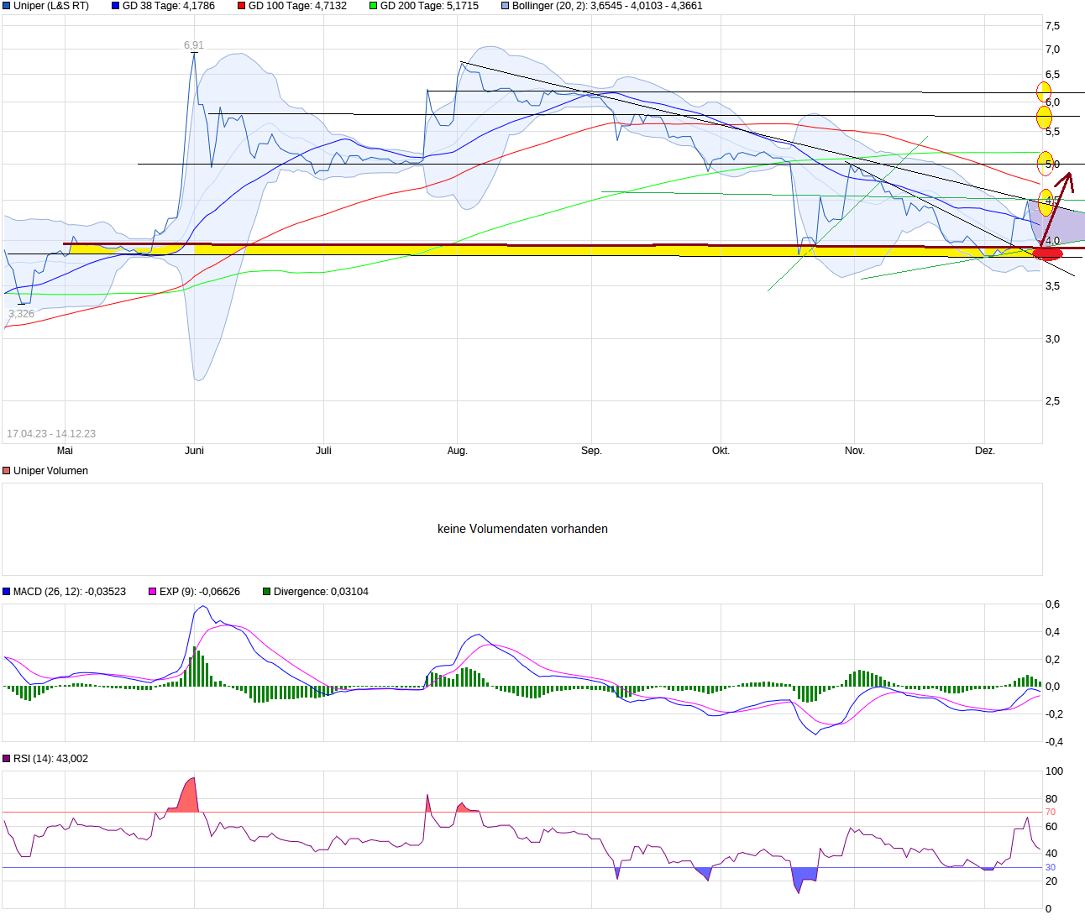The image size is (1085, 920).
Task: Click the '5,5' price axis label
Action: (x=1052, y=132)
